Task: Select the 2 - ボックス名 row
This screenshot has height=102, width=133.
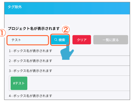Action: (69, 61)
